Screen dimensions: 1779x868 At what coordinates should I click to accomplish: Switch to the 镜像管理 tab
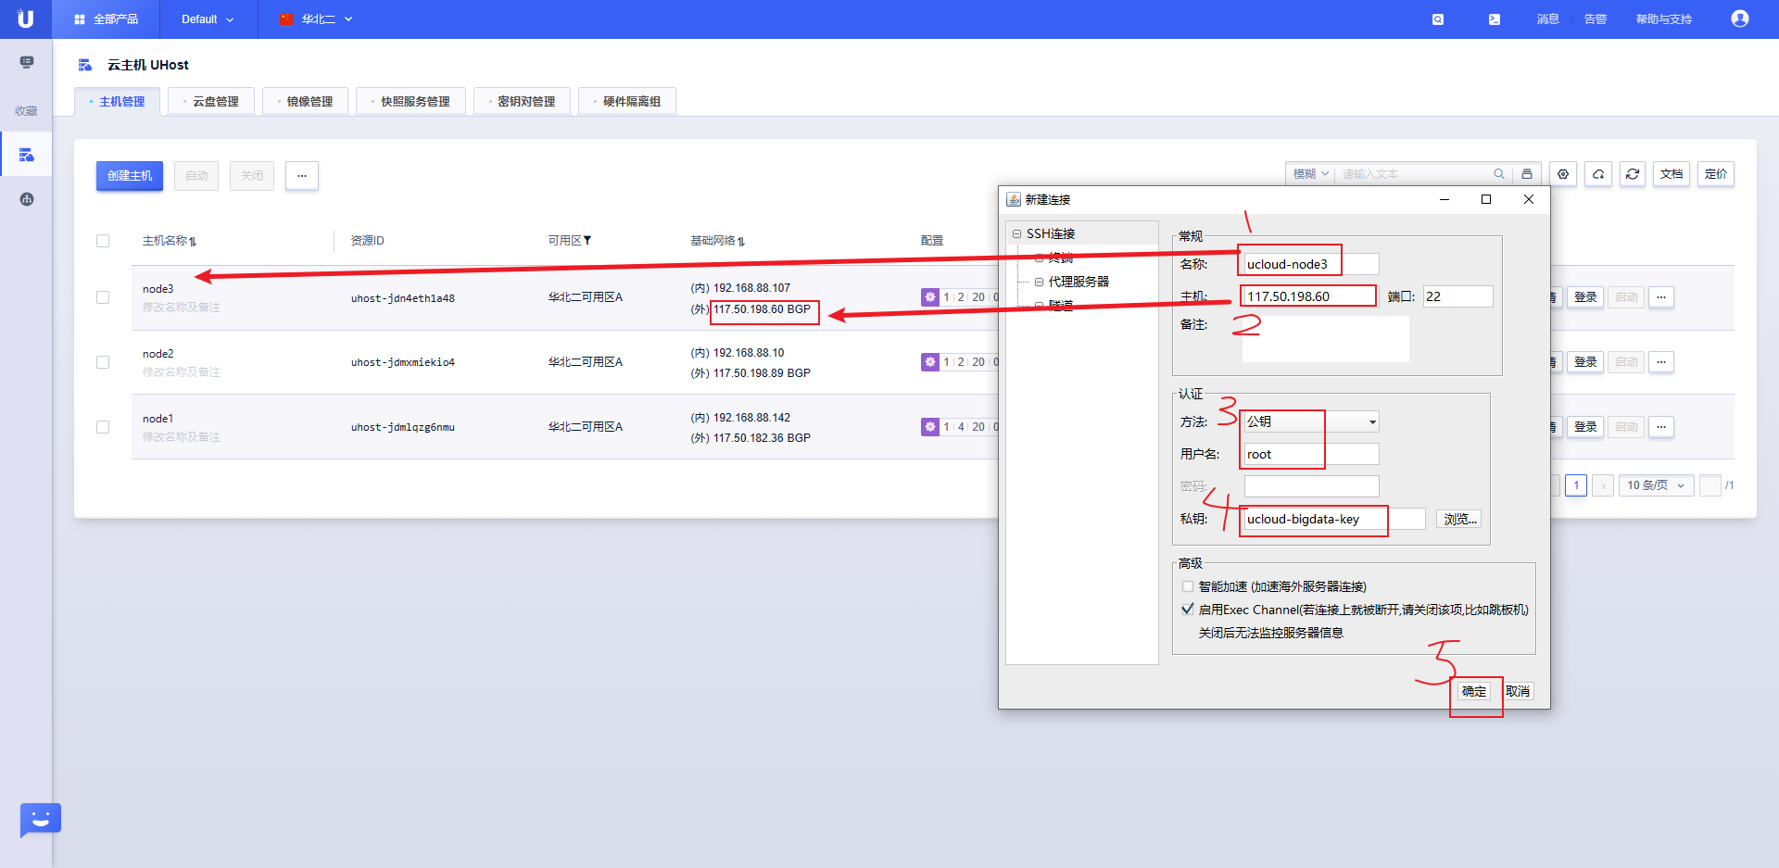tap(306, 101)
